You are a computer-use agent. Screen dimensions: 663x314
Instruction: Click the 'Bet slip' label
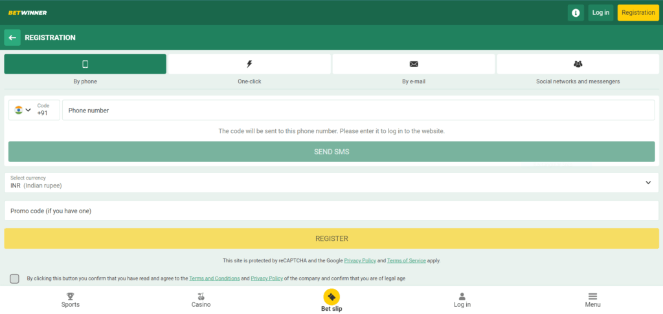pyautogui.click(x=331, y=309)
